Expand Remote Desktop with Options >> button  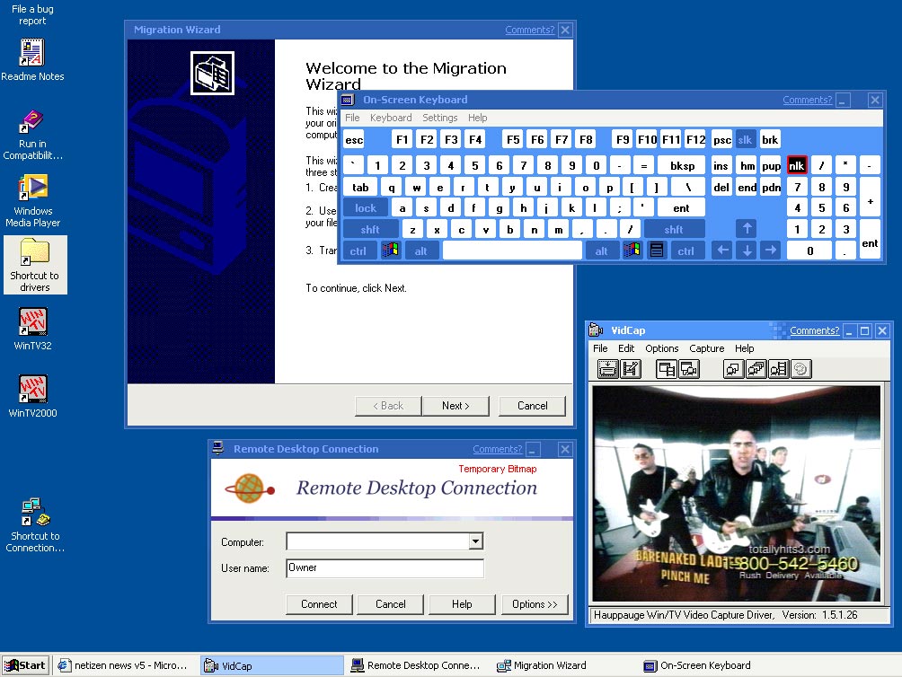535,604
